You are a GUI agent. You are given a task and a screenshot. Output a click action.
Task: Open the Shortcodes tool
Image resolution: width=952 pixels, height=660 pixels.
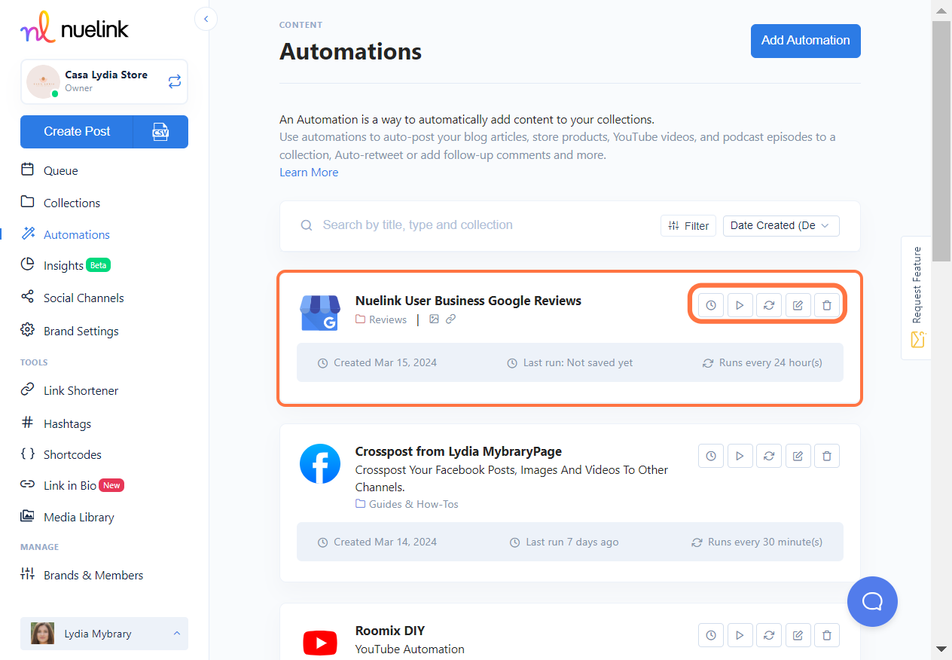[x=72, y=454]
